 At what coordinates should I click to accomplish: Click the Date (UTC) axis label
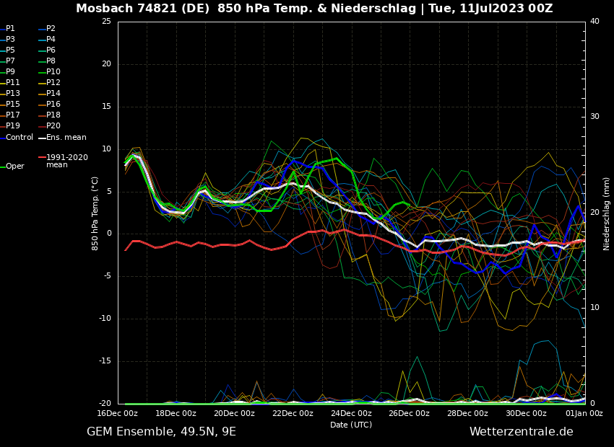[351, 425]
